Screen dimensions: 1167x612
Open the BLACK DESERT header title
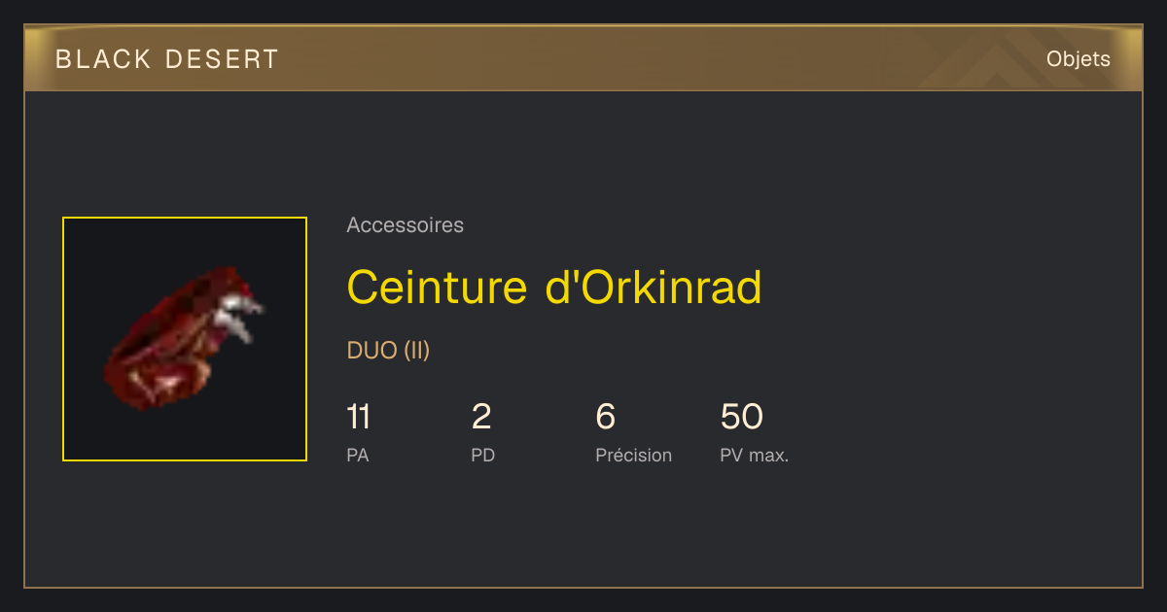(167, 59)
